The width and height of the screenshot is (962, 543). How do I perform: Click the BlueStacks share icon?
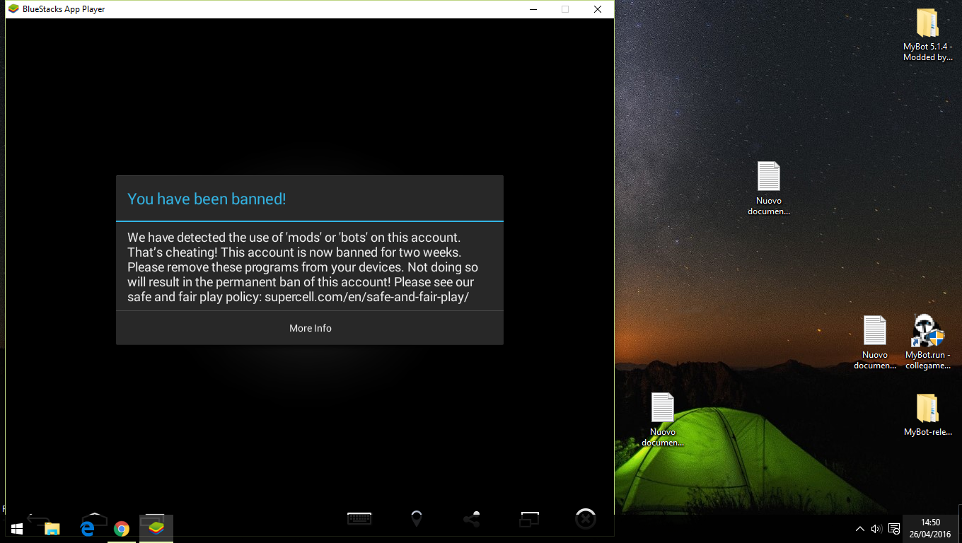(472, 519)
